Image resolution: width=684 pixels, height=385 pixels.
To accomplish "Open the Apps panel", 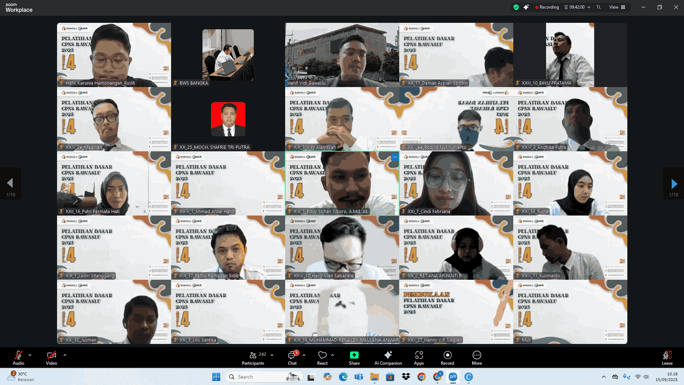I will coord(419,358).
